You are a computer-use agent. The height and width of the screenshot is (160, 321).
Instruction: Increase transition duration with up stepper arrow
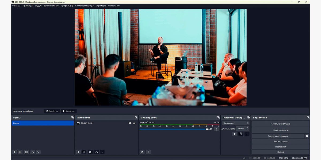pyautogui.click(x=247, y=127)
